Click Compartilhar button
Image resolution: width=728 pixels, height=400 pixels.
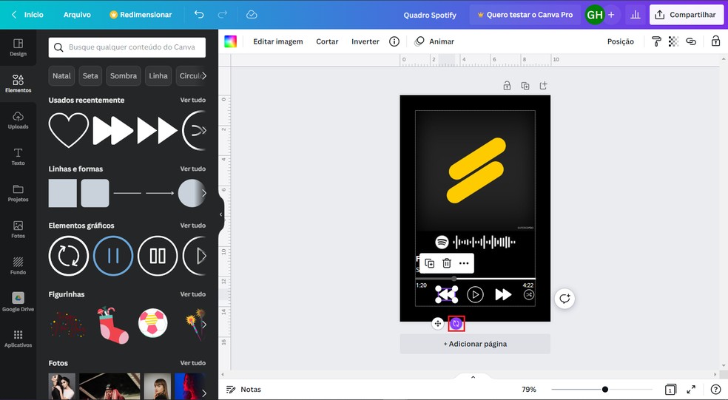pos(686,15)
